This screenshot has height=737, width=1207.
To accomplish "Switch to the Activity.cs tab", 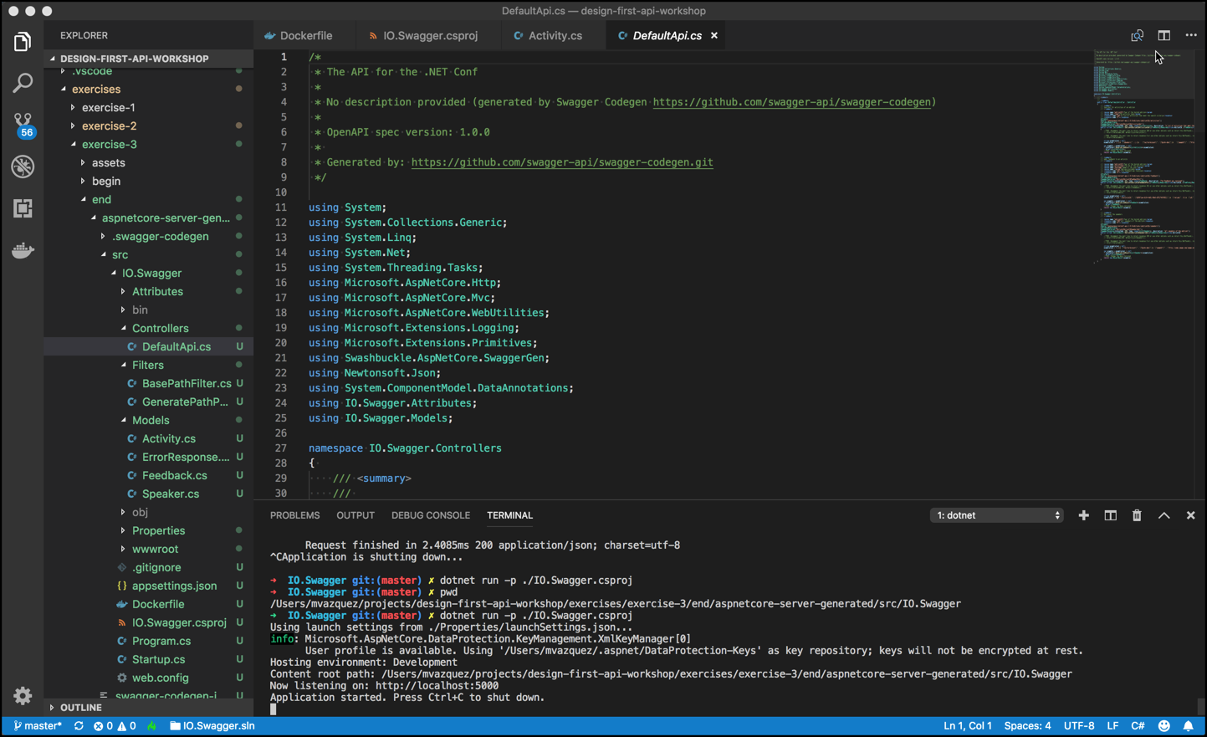I will click(x=555, y=35).
